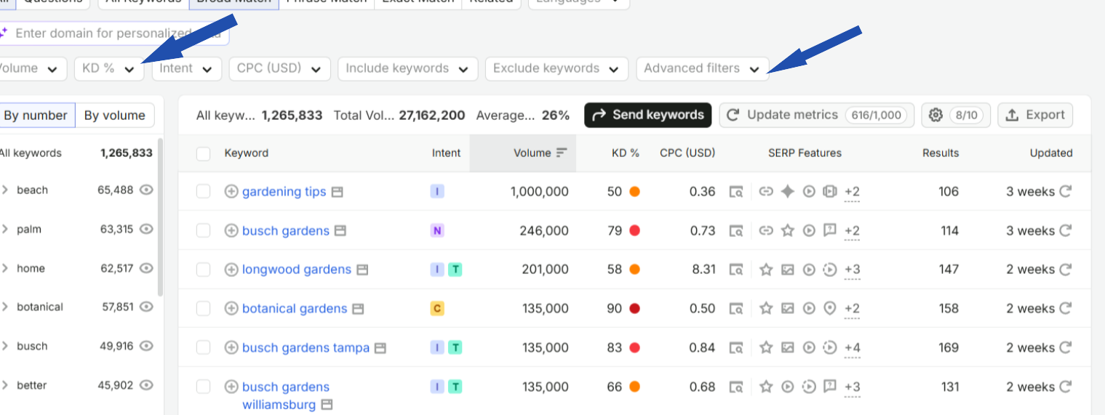Select All keywords row showing 1,265,833
1105x415 pixels.
pyautogui.click(x=76, y=153)
